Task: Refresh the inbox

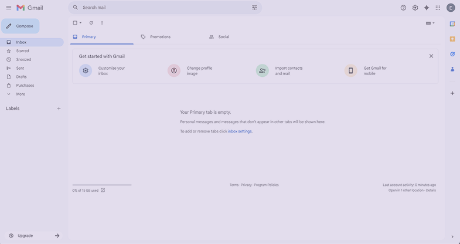Action: (x=91, y=23)
